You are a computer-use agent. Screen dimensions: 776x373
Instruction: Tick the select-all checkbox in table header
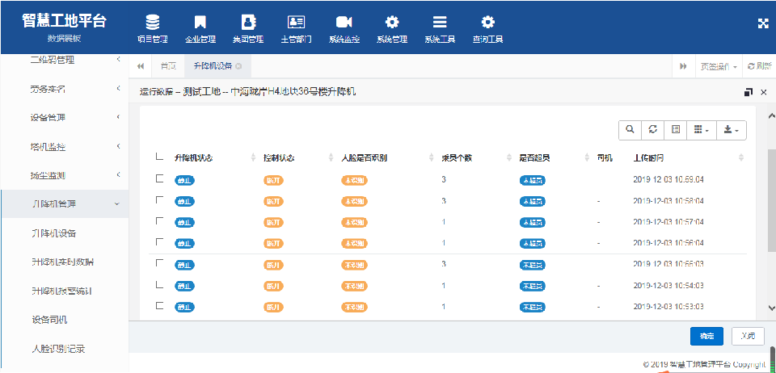click(x=159, y=157)
